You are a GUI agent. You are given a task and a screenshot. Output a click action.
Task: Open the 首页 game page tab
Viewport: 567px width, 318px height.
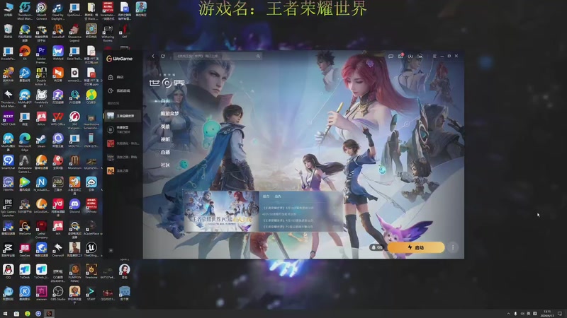[x=165, y=101]
